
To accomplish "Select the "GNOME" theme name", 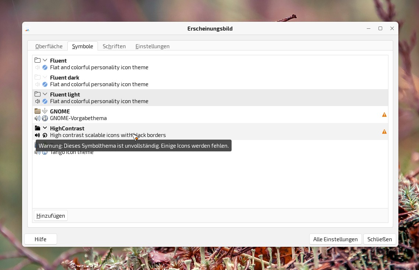I will pyautogui.click(x=60, y=112).
